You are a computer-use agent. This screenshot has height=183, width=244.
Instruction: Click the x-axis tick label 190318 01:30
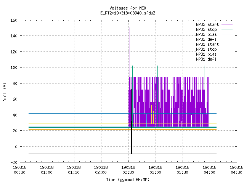tap(74, 170)
